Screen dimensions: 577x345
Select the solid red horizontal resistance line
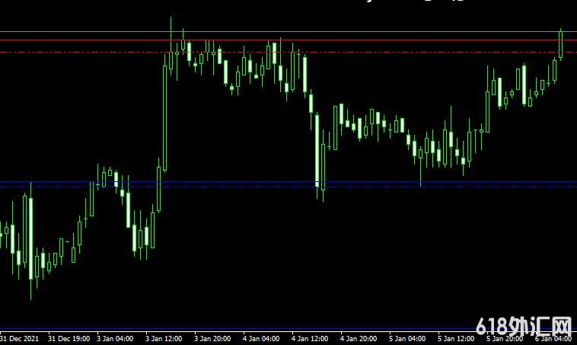click(x=288, y=40)
